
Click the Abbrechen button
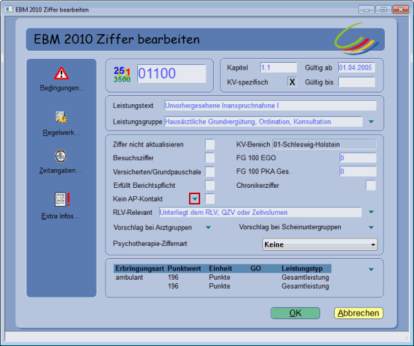pyautogui.click(x=358, y=313)
